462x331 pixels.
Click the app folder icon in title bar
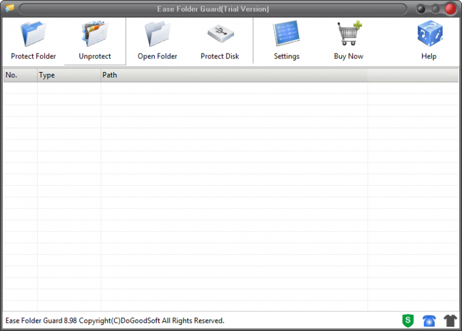point(10,8)
